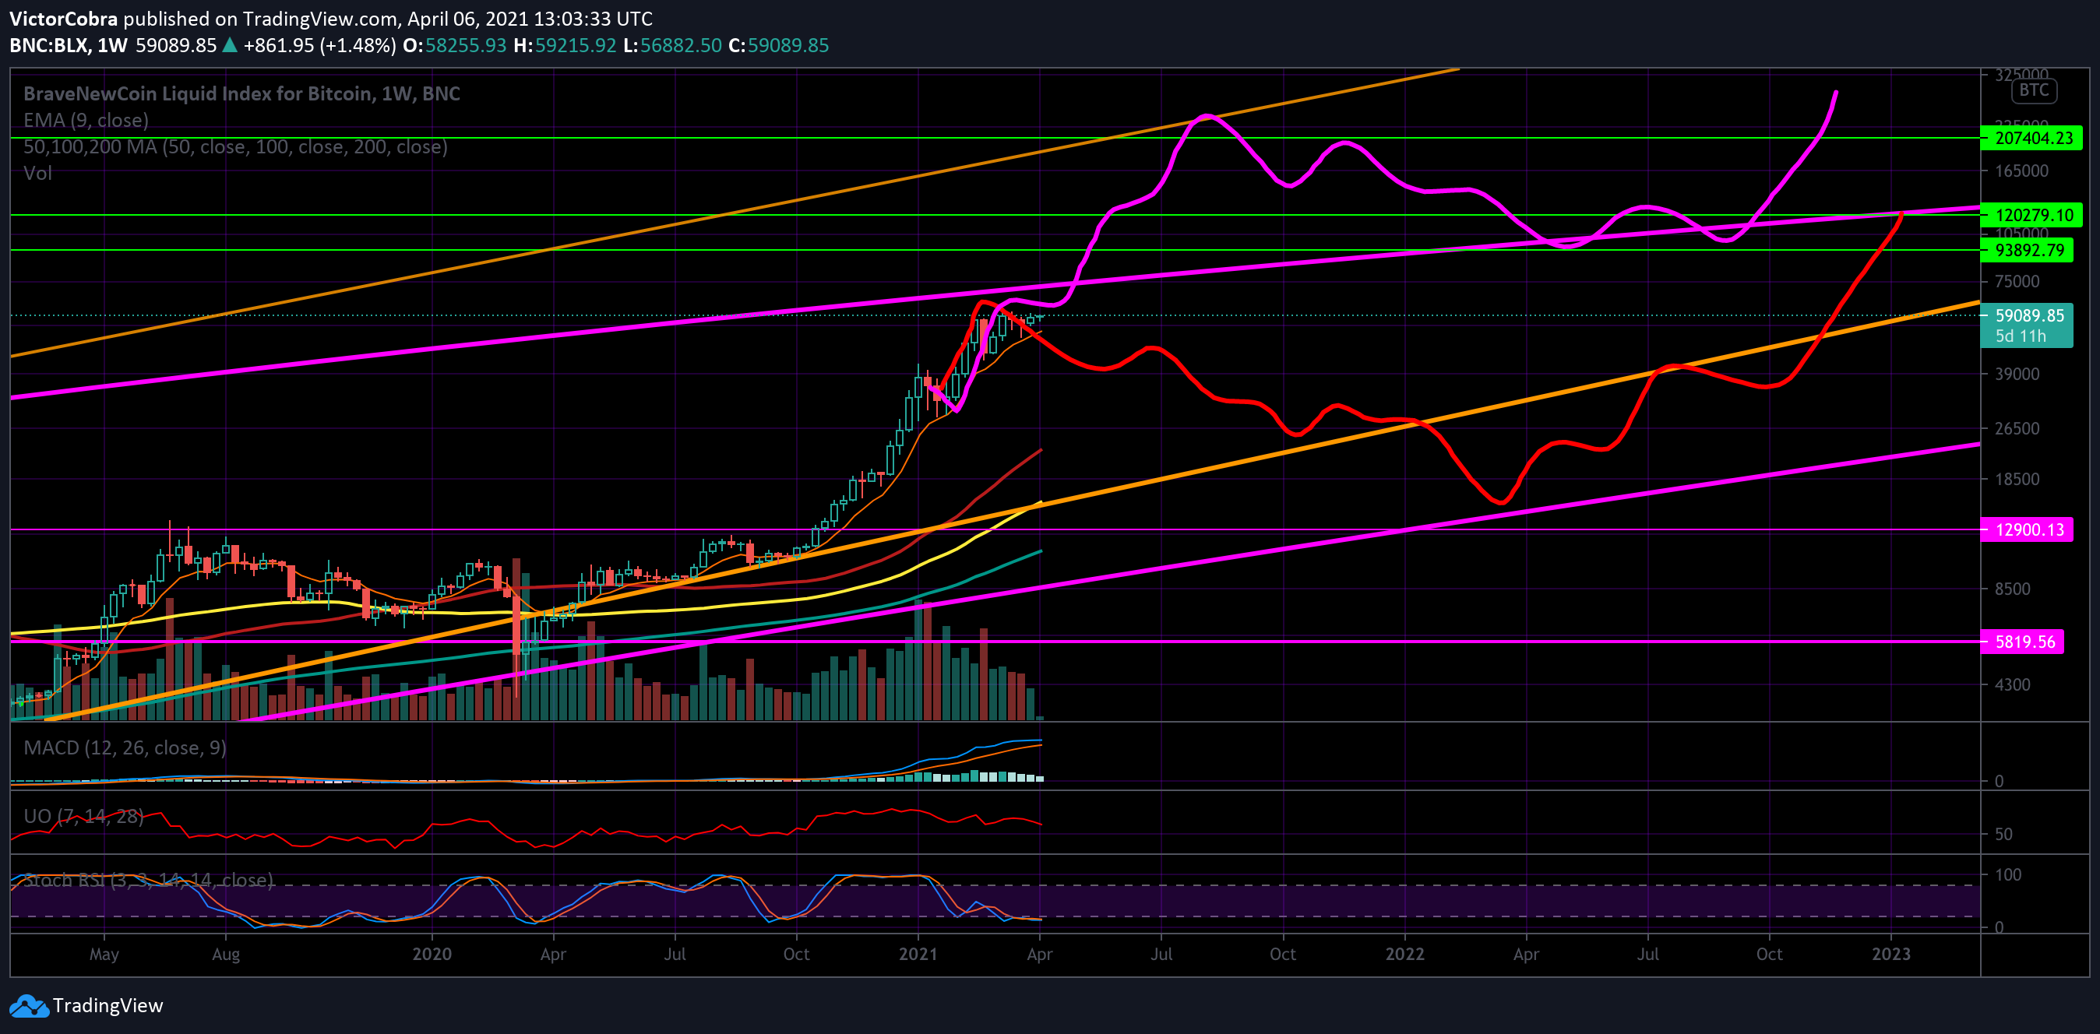Click the 5d 11h countdown label
Screen dimensions: 2100x1034
click(x=2020, y=336)
